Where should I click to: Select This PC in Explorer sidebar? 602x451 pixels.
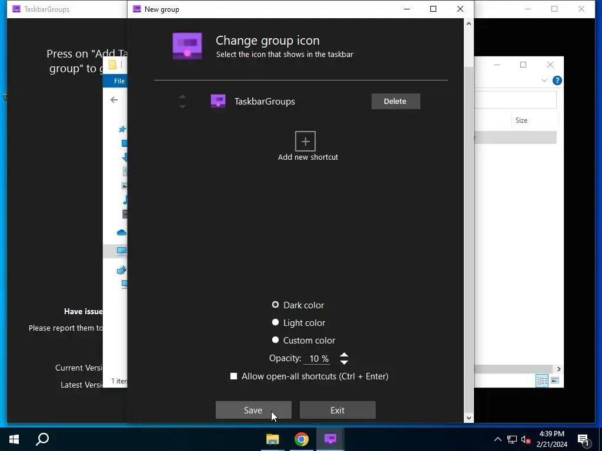click(122, 251)
